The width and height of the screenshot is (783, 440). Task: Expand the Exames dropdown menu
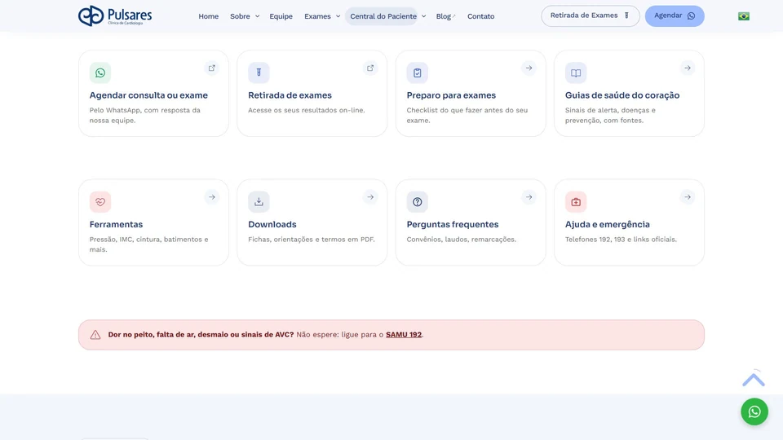(x=322, y=16)
